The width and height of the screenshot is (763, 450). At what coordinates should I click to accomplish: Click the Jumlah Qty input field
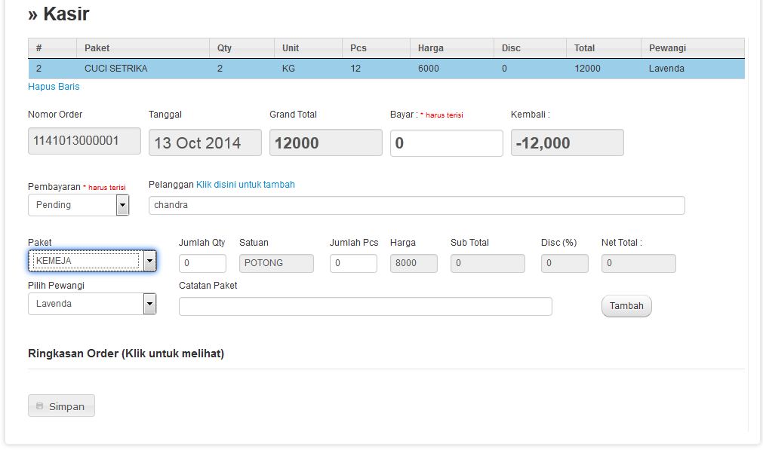202,263
